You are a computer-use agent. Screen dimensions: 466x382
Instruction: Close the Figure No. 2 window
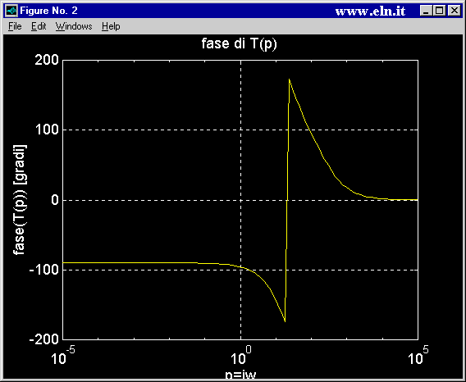(455, 11)
